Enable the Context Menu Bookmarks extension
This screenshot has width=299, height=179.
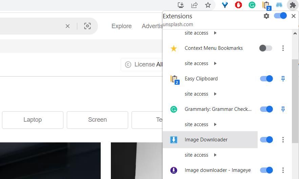(266, 48)
